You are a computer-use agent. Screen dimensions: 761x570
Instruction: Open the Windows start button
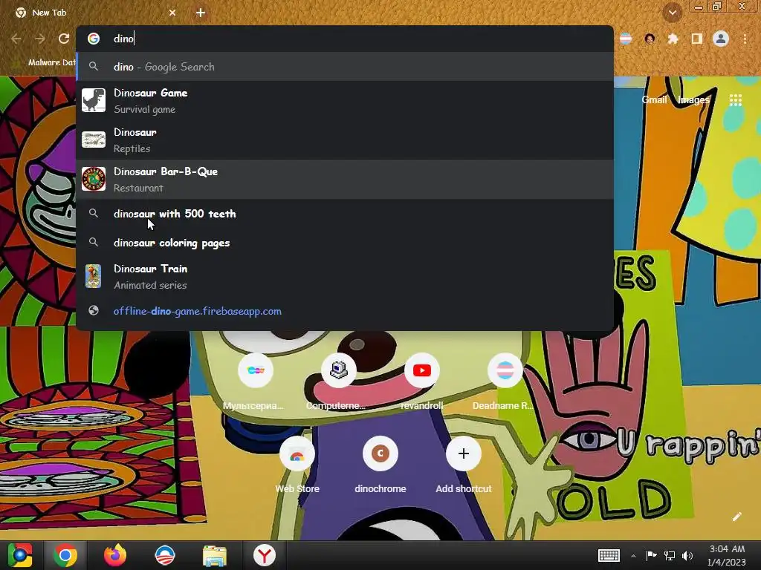coord(19,555)
